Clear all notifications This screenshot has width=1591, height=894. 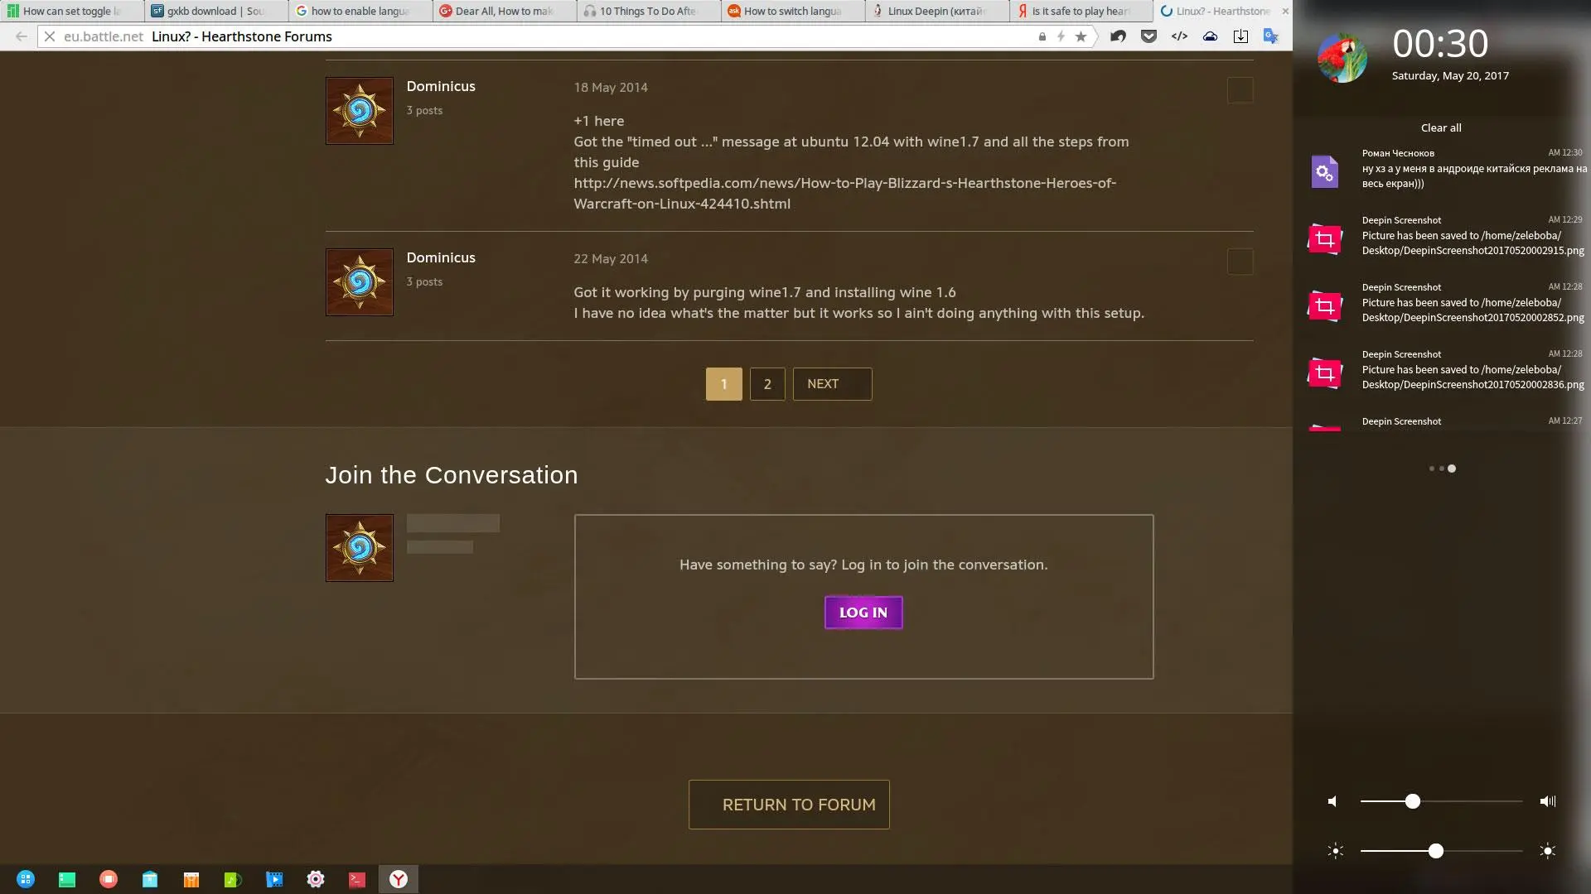1441,127
